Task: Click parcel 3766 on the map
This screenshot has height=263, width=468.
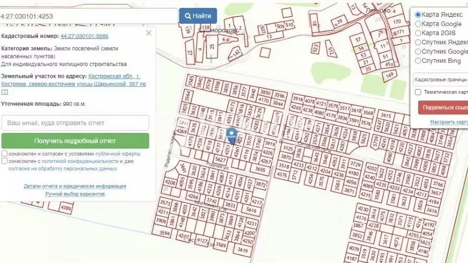Action: pyautogui.click(x=438, y=184)
